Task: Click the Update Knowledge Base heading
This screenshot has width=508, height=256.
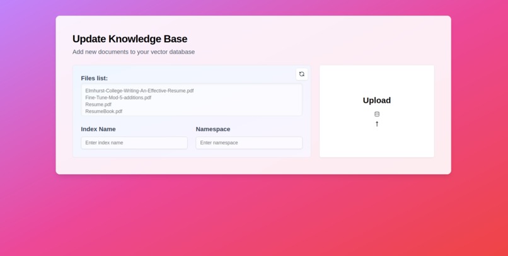Action: 130,39
